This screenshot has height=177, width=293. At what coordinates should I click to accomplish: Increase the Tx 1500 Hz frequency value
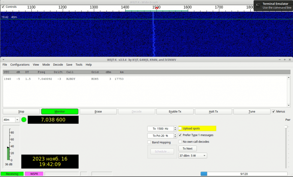(175, 127)
